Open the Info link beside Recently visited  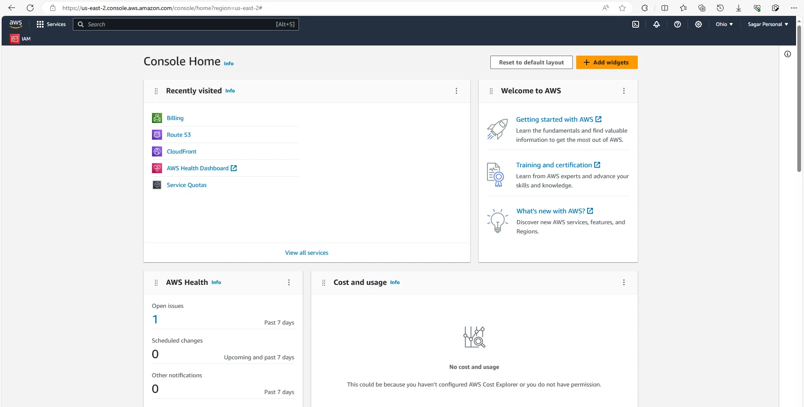[x=230, y=91]
